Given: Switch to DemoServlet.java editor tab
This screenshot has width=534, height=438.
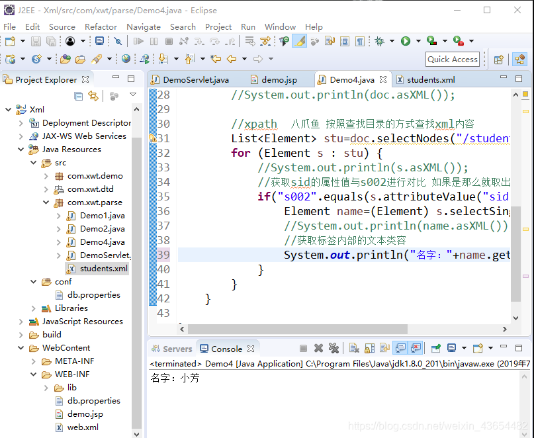Looking at the screenshot, I should point(191,79).
